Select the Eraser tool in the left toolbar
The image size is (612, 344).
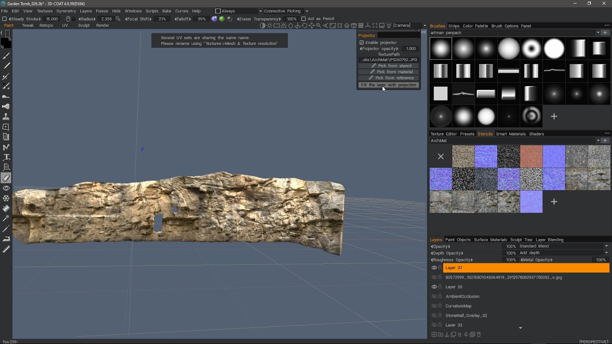(x=6, y=178)
